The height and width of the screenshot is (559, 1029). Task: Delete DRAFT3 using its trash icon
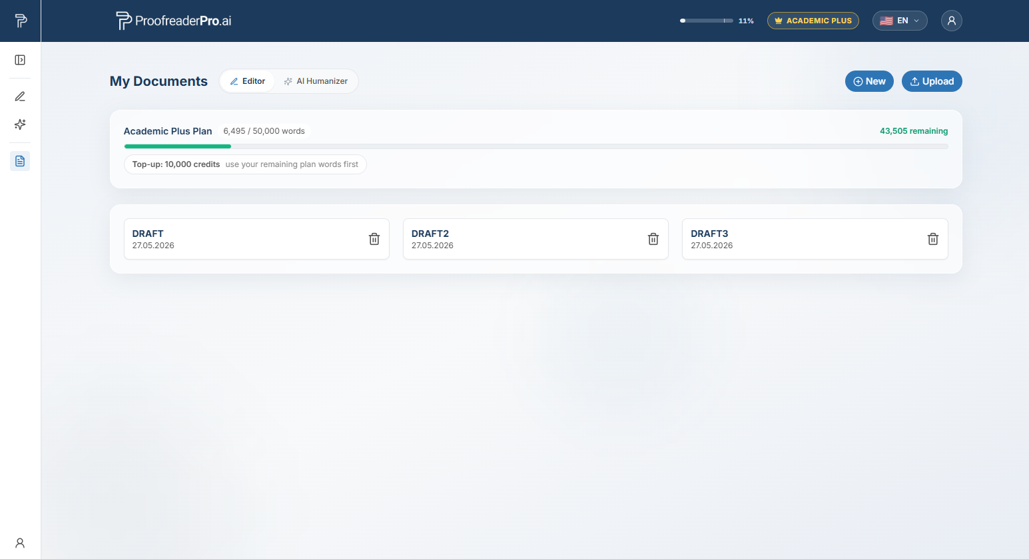click(933, 239)
